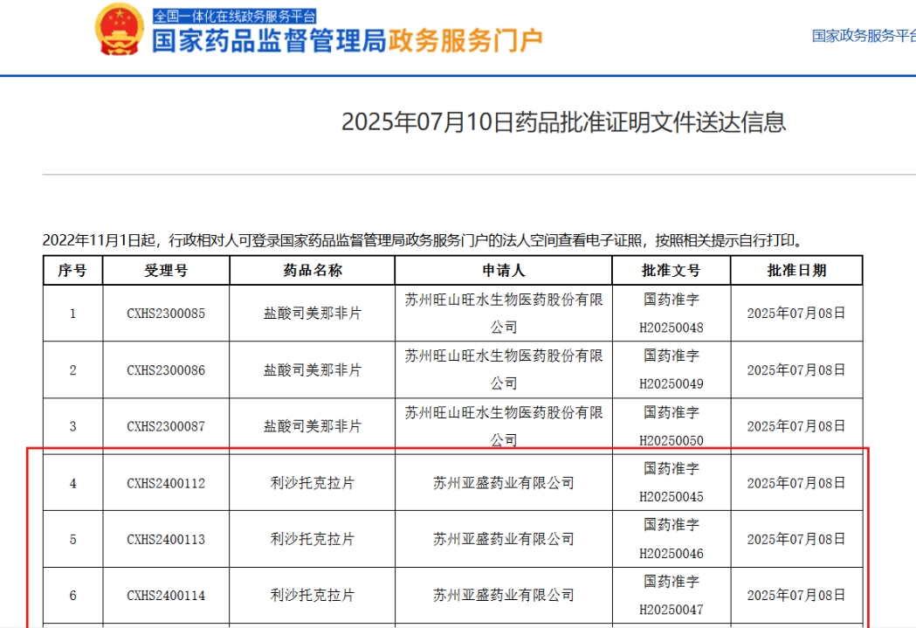The width and height of the screenshot is (916, 628).
Task: Click the 申请人 column header
Action: pos(504,270)
